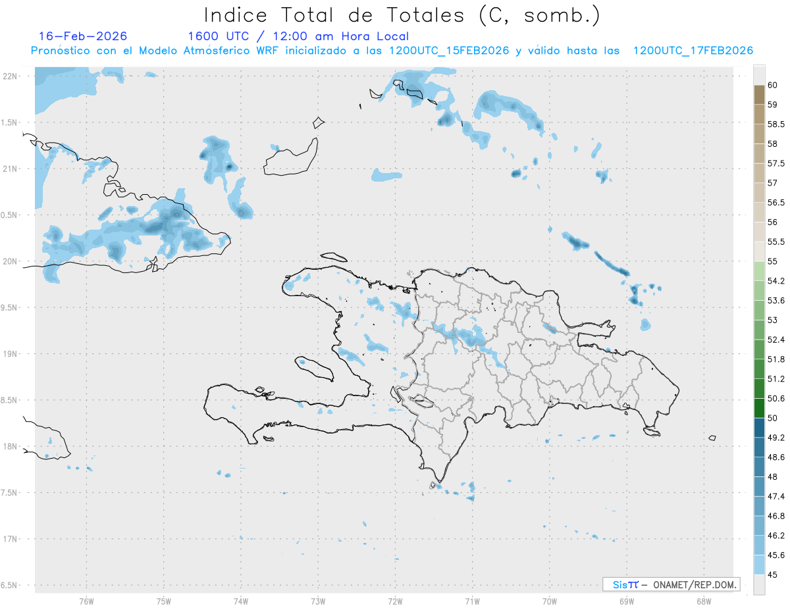This screenshot has width=790, height=610.
Task: Click the colorbar label "50"
Action: pyautogui.click(x=773, y=418)
